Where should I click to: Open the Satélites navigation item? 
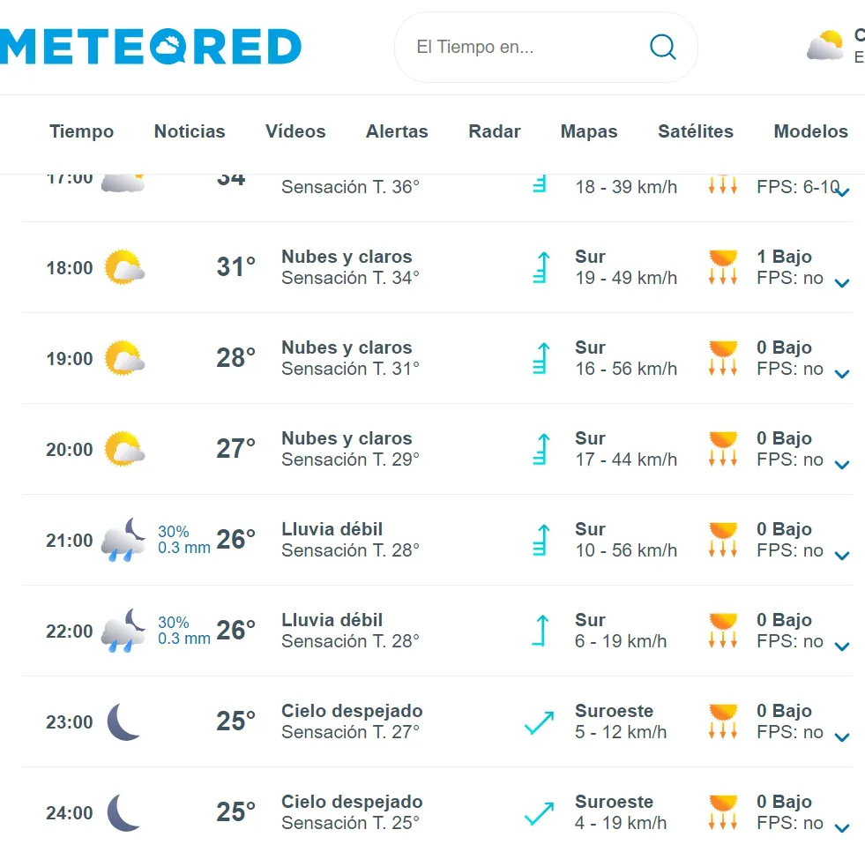tap(696, 131)
